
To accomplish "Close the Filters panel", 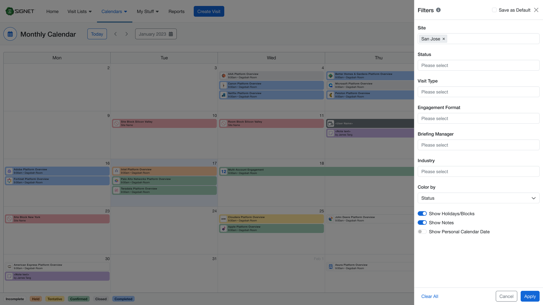I will point(536,10).
